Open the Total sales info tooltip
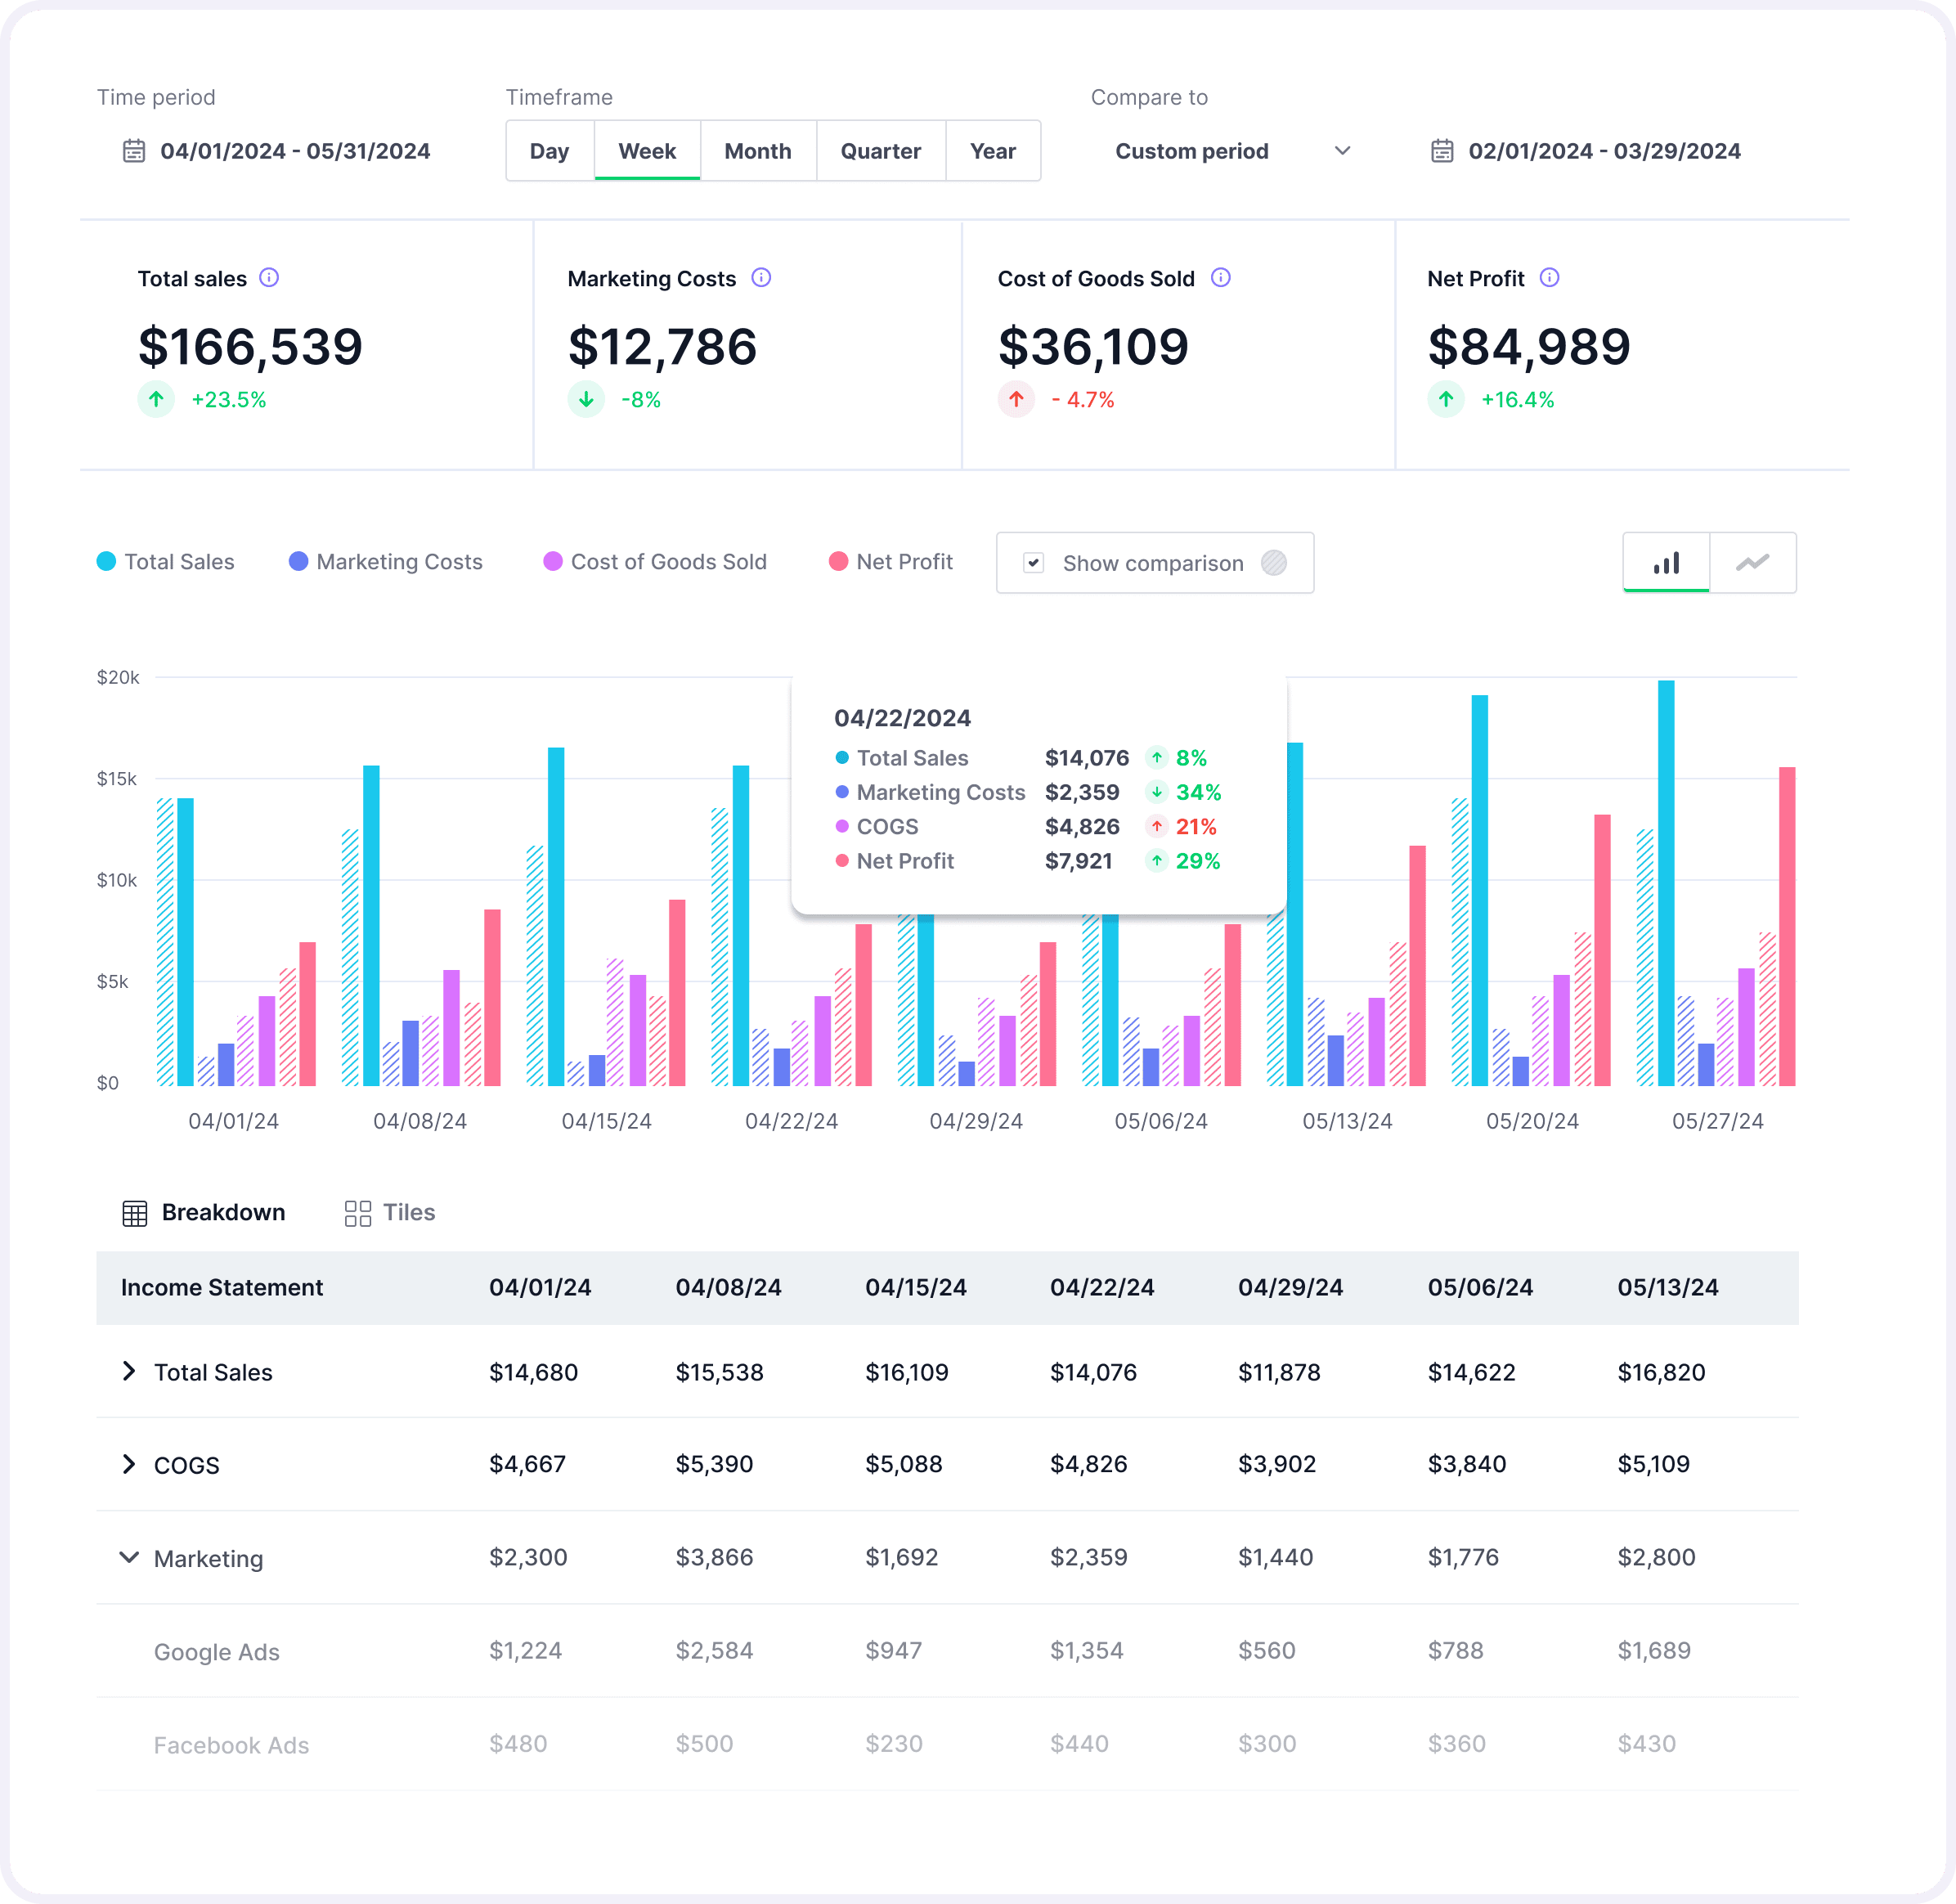This screenshot has height=1904, width=1956. (x=270, y=279)
